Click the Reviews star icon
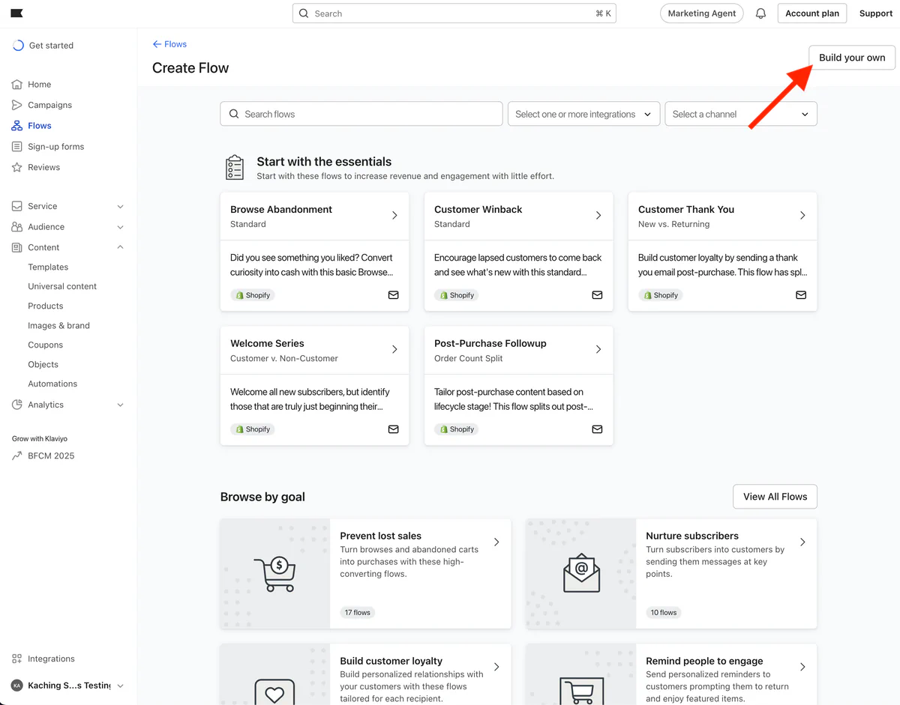The image size is (900, 705). pos(17,167)
